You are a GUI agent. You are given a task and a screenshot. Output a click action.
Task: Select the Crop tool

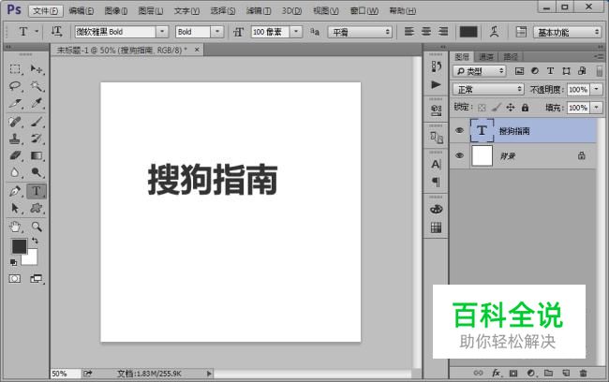click(x=15, y=103)
